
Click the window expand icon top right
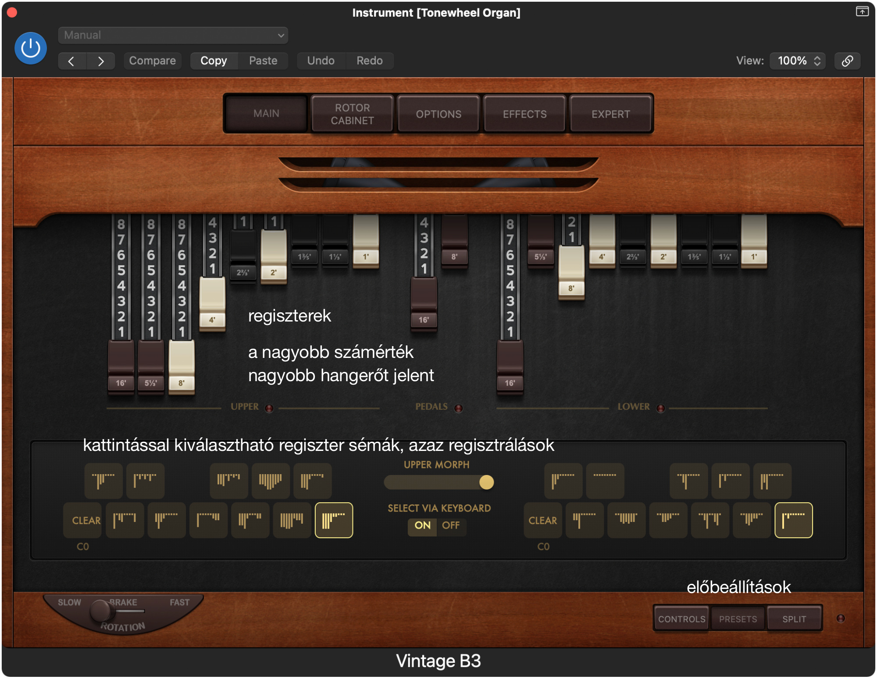tap(862, 11)
